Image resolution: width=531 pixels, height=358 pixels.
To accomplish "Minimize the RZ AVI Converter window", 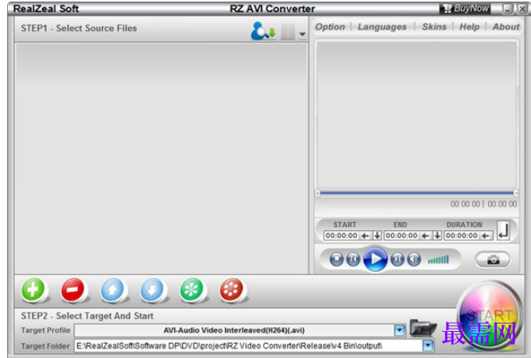I will coord(507,9).
